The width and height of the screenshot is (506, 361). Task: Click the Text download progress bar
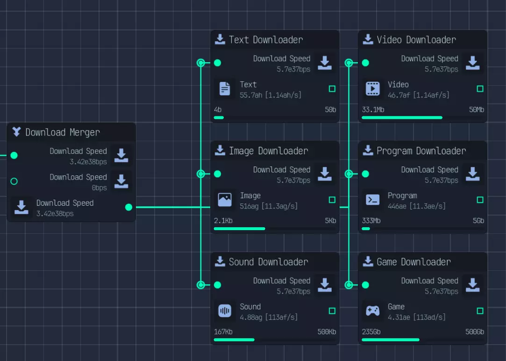tap(275, 117)
